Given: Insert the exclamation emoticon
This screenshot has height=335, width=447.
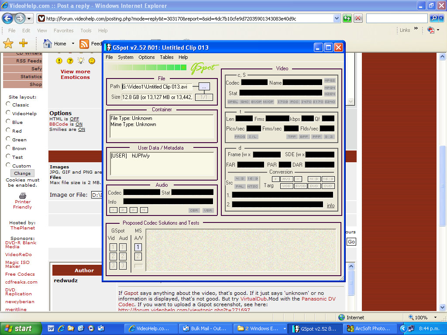Looking at the screenshot, I should pyautogui.click(x=59, y=61).
